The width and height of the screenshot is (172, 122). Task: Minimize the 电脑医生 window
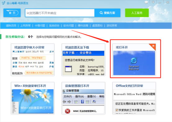click(160, 2)
